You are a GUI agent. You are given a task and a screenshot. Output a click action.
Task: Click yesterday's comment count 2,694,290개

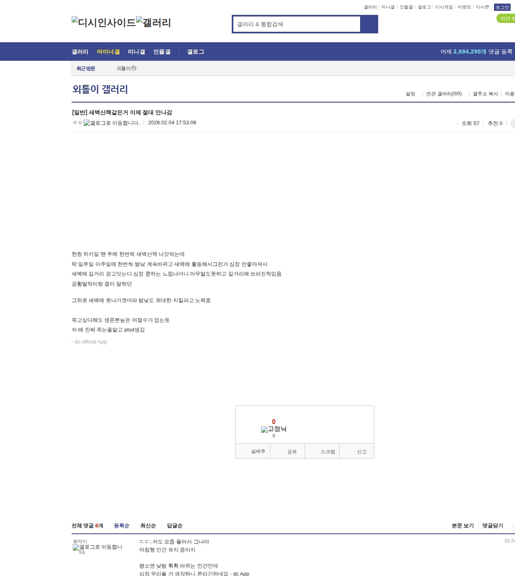tap(470, 51)
